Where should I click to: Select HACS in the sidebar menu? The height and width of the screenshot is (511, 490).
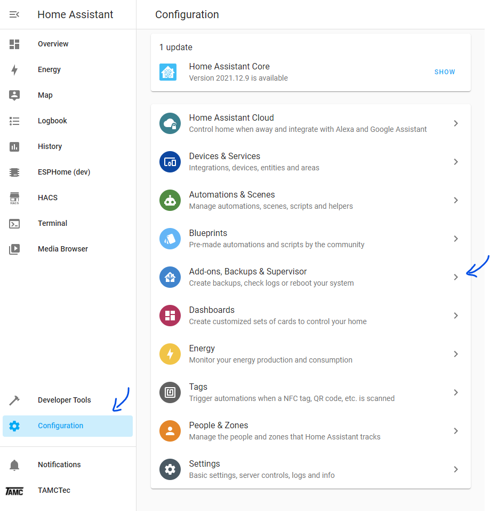point(47,198)
